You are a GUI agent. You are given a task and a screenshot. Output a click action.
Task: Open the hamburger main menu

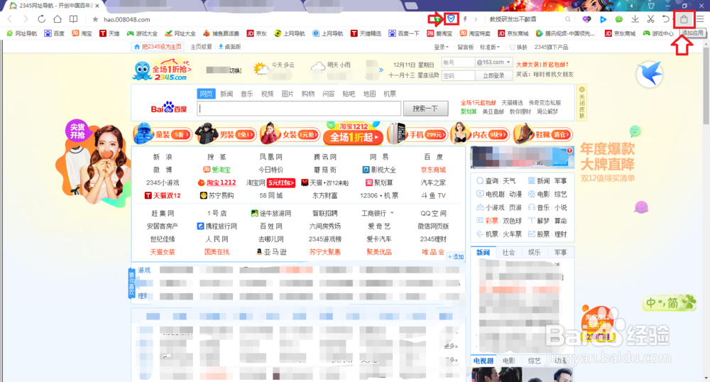pos(700,19)
